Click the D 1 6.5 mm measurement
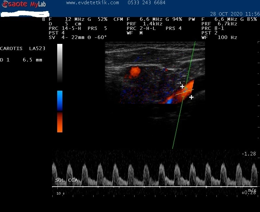This screenshot has width=260, height=212. (21, 60)
